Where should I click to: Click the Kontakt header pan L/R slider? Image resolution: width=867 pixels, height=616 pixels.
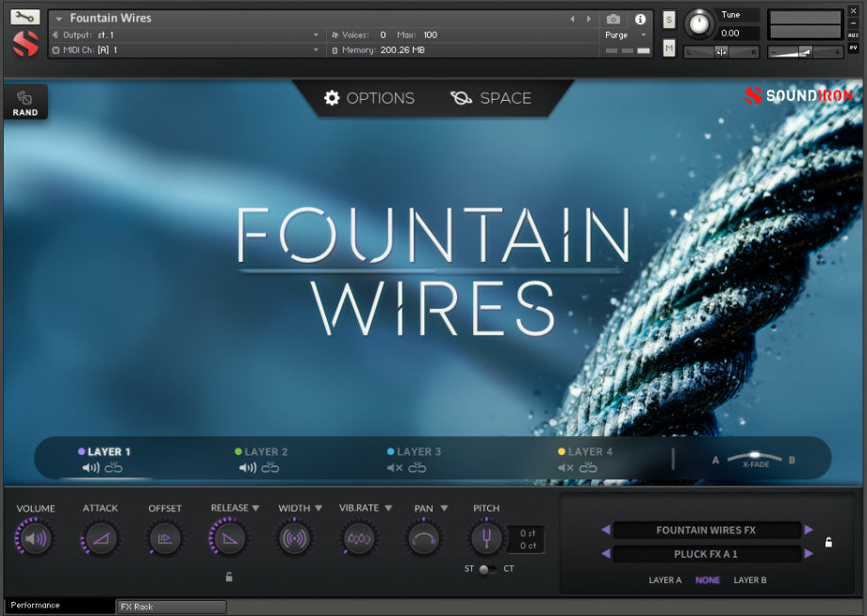point(722,52)
